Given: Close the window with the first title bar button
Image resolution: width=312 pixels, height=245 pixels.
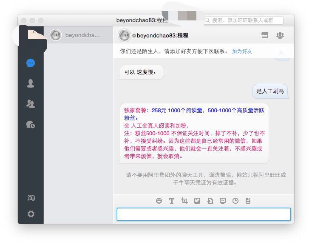Looking at the screenshot, I should 24,20.
